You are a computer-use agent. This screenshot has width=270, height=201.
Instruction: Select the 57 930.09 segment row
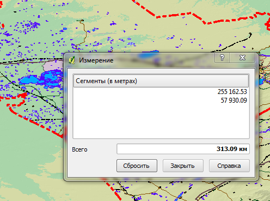point(161,100)
